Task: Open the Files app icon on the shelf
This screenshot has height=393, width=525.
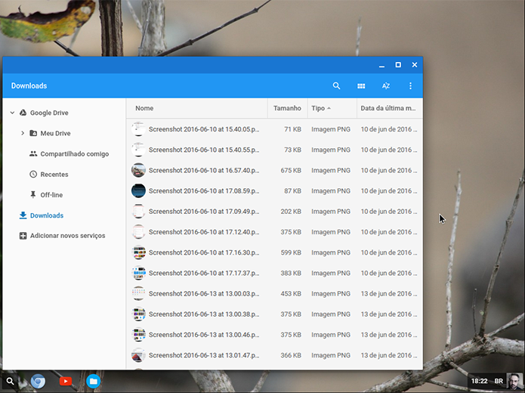Action: click(x=94, y=381)
